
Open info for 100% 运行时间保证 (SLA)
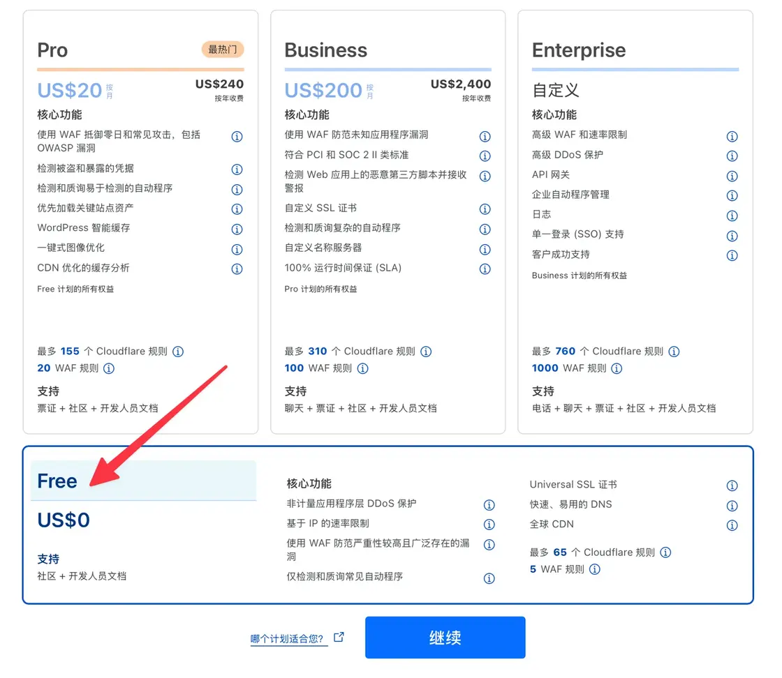coord(485,269)
